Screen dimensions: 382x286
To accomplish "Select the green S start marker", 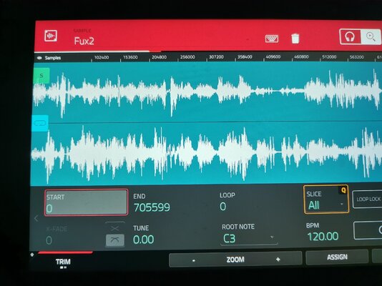I will (41, 76).
